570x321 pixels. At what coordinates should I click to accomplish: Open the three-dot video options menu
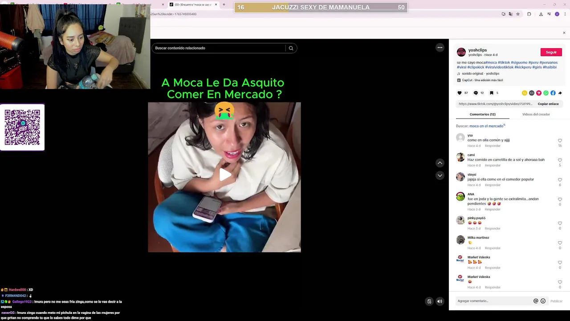pos(440,48)
